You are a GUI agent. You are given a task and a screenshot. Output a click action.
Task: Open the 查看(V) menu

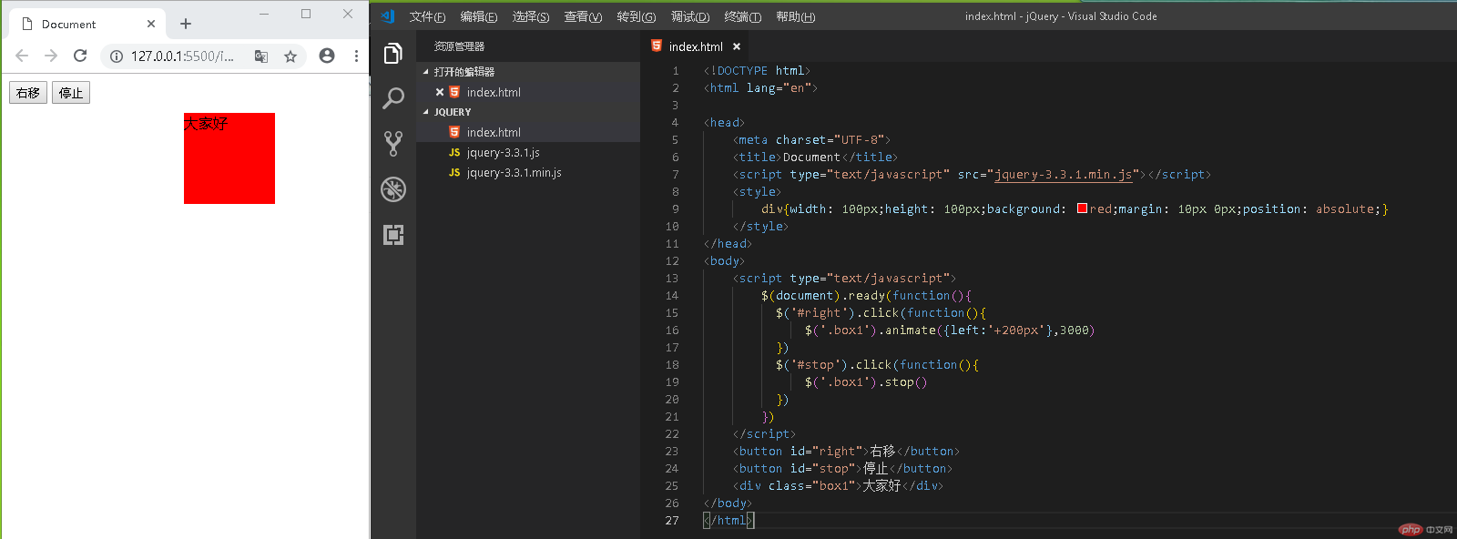[x=583, y=16]
